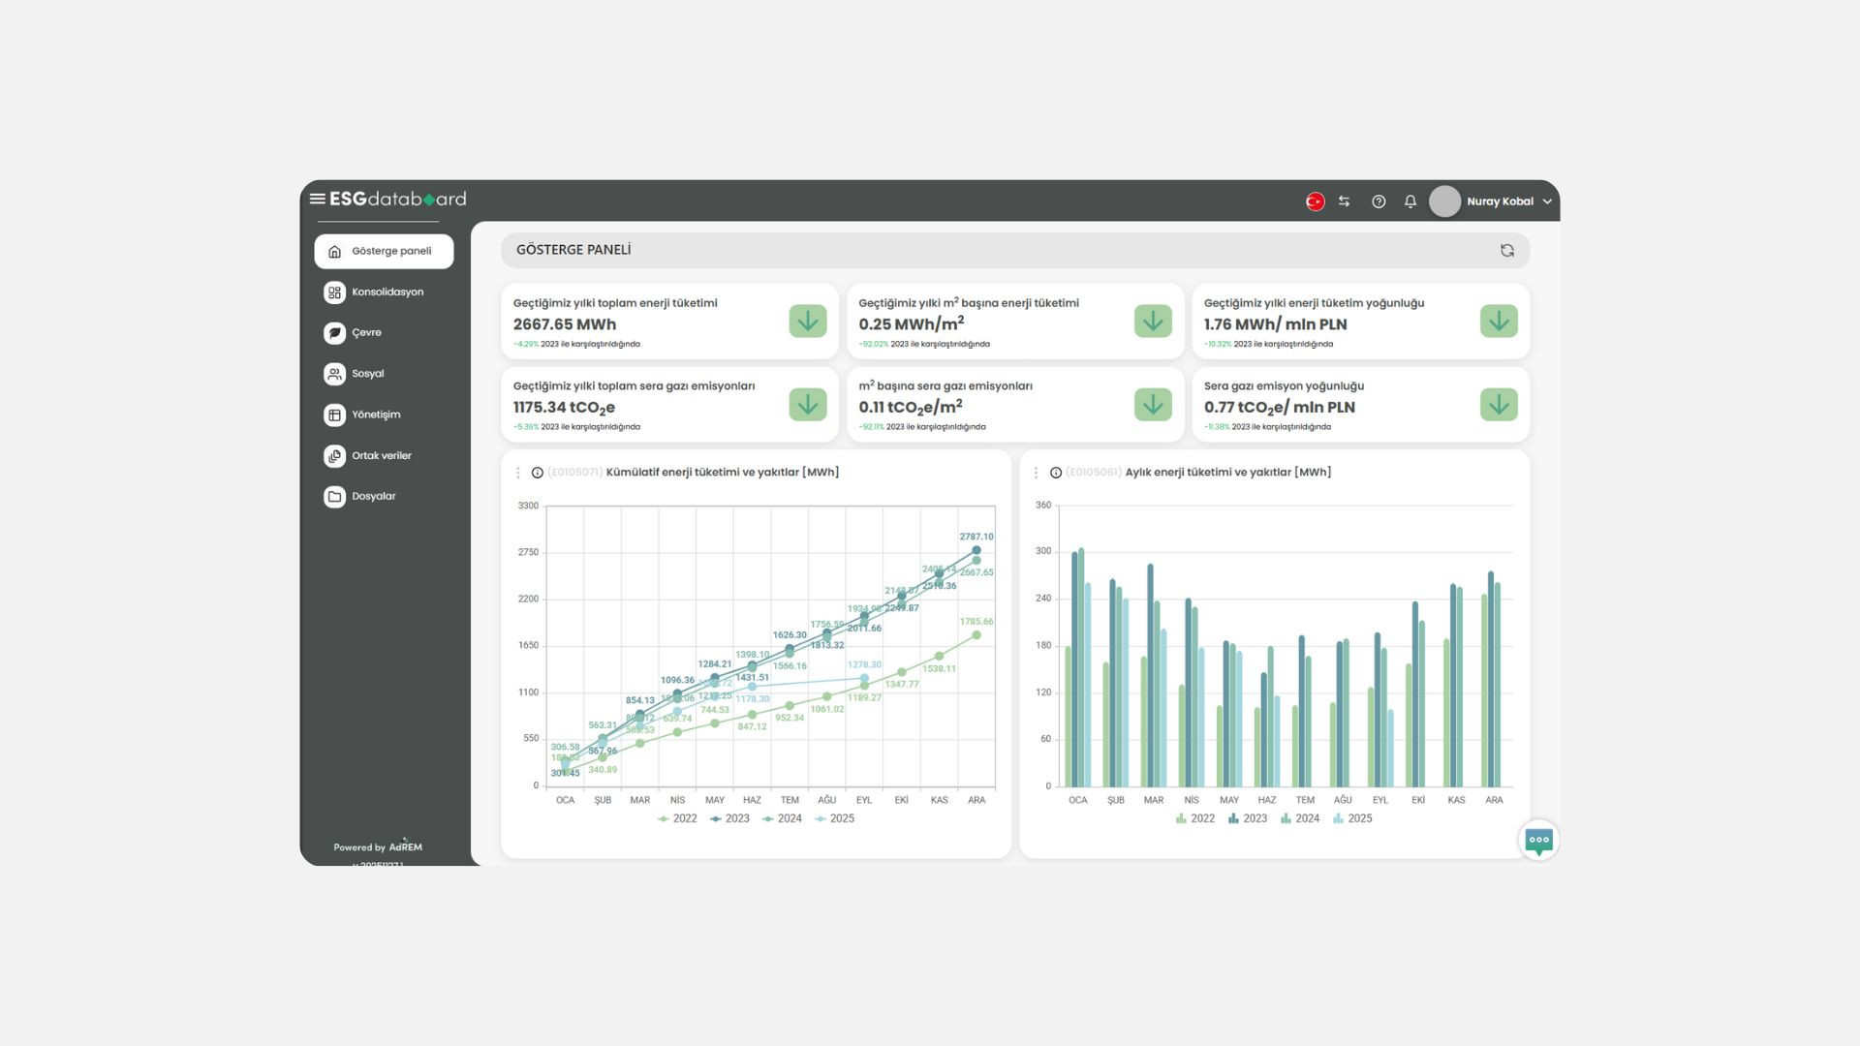Toggle the 2025 series in the line chart legend
The height and width of the screenshot is (1046, 1860).
click(834, 818)
